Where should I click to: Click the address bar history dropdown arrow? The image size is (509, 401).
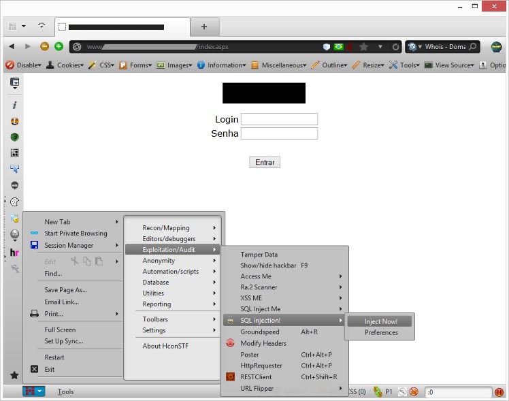pyautogui.click(x=380, y=47)
